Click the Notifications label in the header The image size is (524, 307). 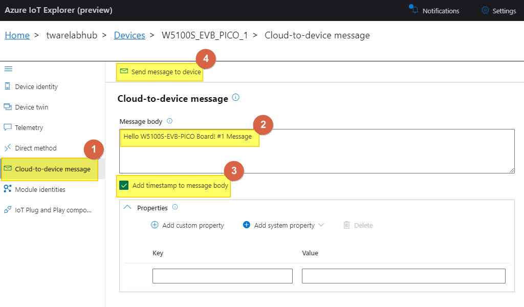(441, 11)
